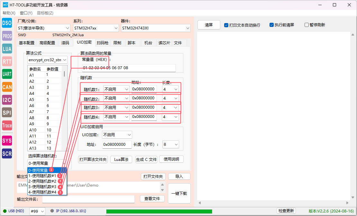Click the 打开算法文件夹 button
This screenshot has height=216, width=357.
(x=93, y=160)
